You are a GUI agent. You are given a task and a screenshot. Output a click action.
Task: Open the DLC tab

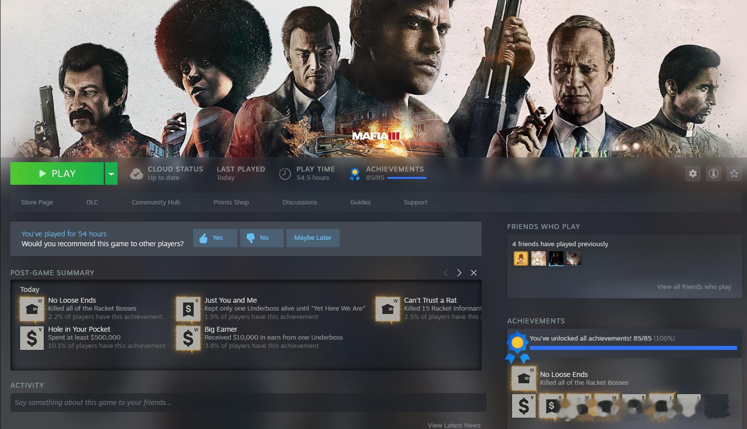(92, 202)
